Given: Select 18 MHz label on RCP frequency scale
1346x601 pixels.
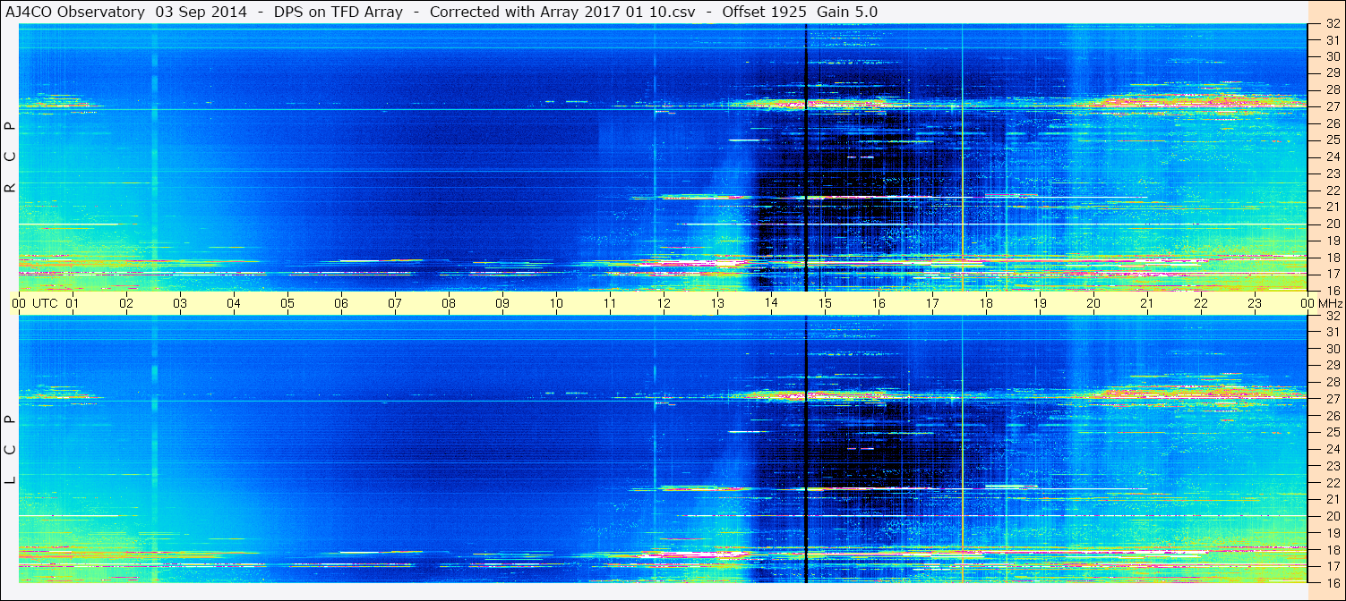Looking at the screenshot, I should point(1332,258).
